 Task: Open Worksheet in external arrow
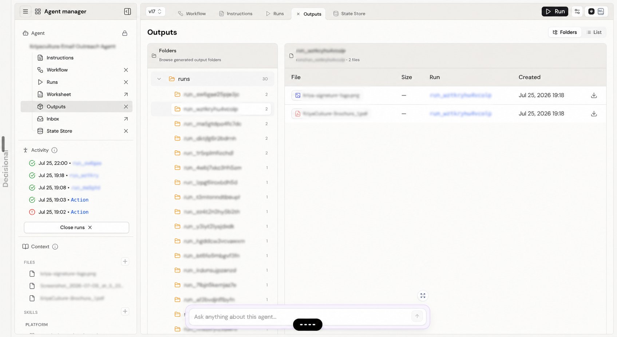click(126, 94)
